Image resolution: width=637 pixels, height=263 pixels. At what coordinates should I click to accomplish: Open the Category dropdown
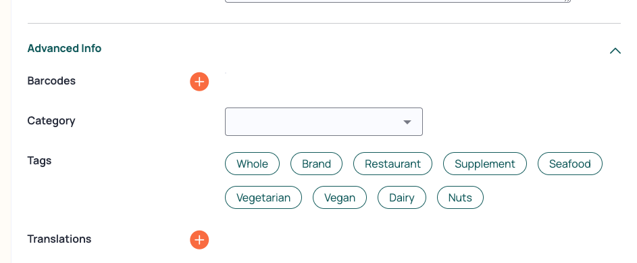pyautogui.click(x=324, y=122)
